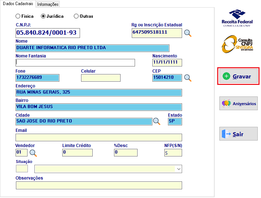The width and height of the screenshot is (261, 198).
Task: Search Vendedor using magnifier icon
Action: pos(33,153)
